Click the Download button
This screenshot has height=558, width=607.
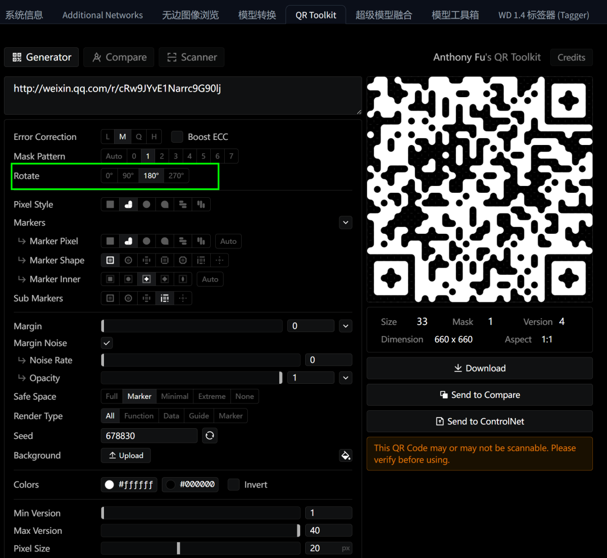coord(479,368)
